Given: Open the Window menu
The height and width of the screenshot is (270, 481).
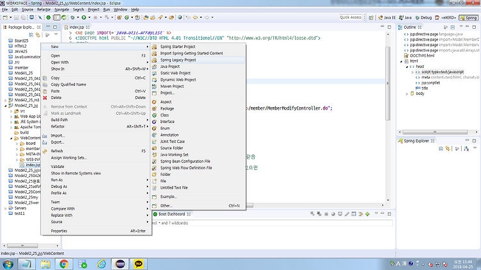Looking at the screenshot, I should [x=121, y=10].
